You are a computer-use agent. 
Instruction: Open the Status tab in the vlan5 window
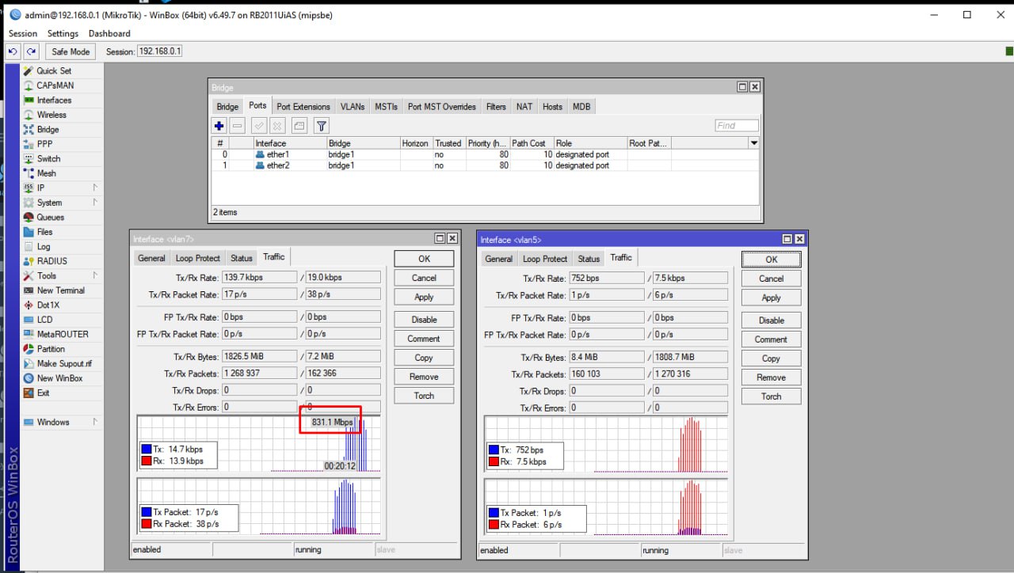[x=589, y=259]
